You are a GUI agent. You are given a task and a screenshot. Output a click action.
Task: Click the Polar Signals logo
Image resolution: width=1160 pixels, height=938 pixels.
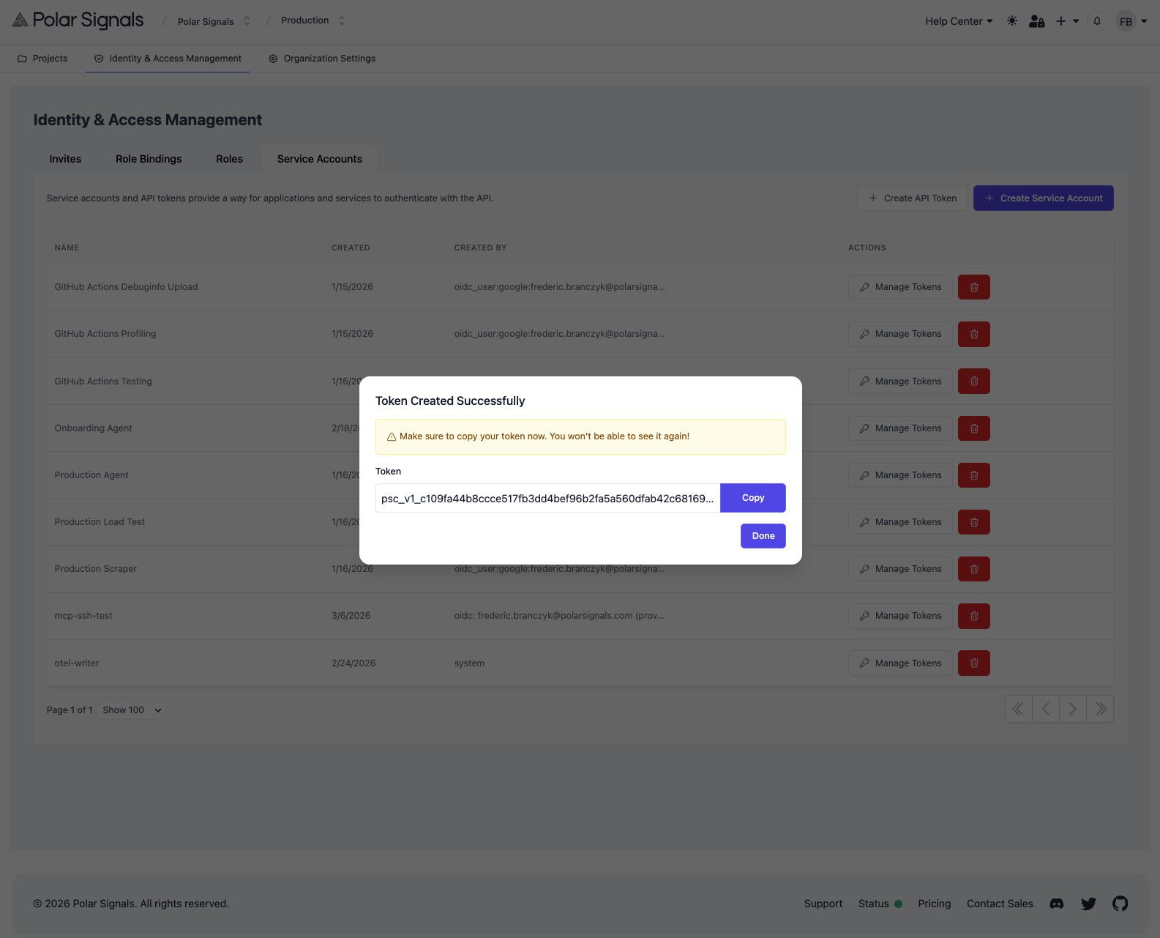click(78, 21)
